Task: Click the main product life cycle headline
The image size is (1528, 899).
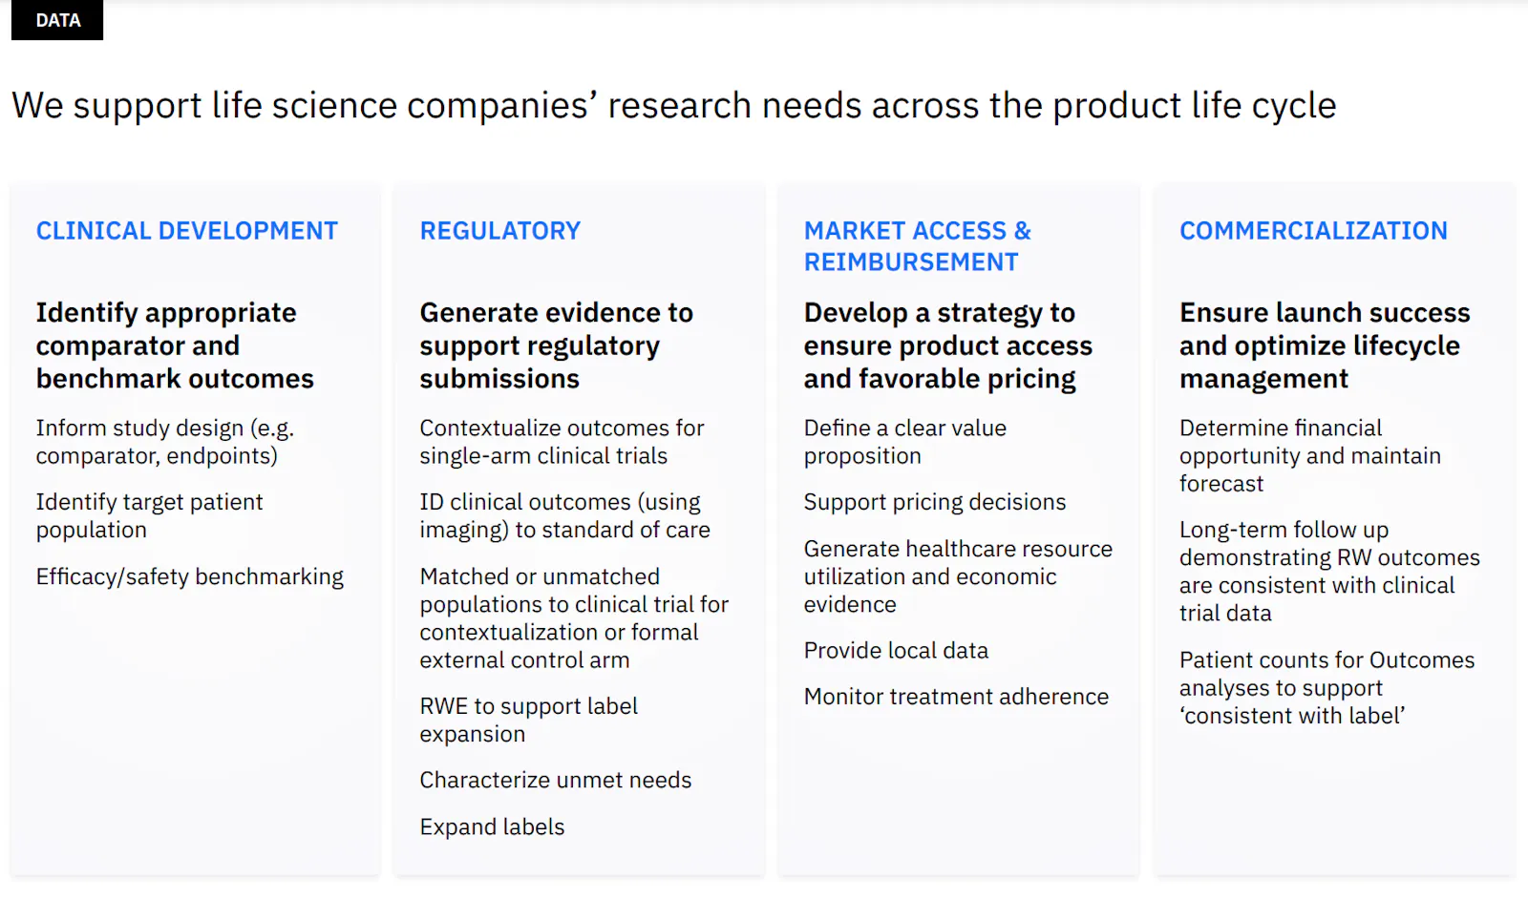Action: coord(673,105)
